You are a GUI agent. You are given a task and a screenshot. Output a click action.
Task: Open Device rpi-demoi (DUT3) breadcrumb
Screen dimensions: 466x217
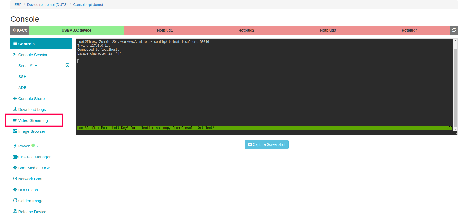47,5
